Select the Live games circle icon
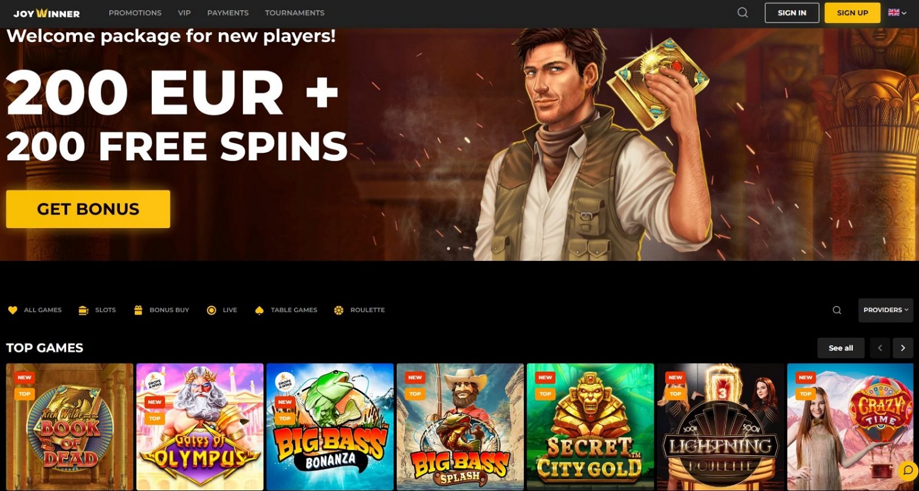This screenshot has height=491, width=919. click(x=211, y=310)
